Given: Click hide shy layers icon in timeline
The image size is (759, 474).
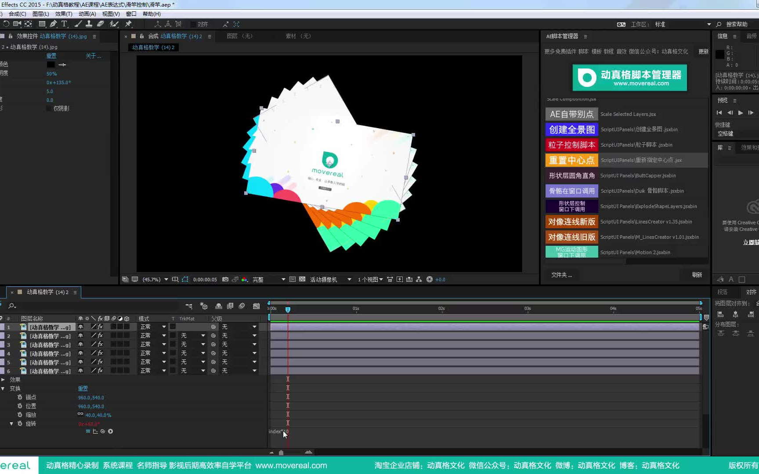Looking at the screenshot, I should (x=219, y=306).
